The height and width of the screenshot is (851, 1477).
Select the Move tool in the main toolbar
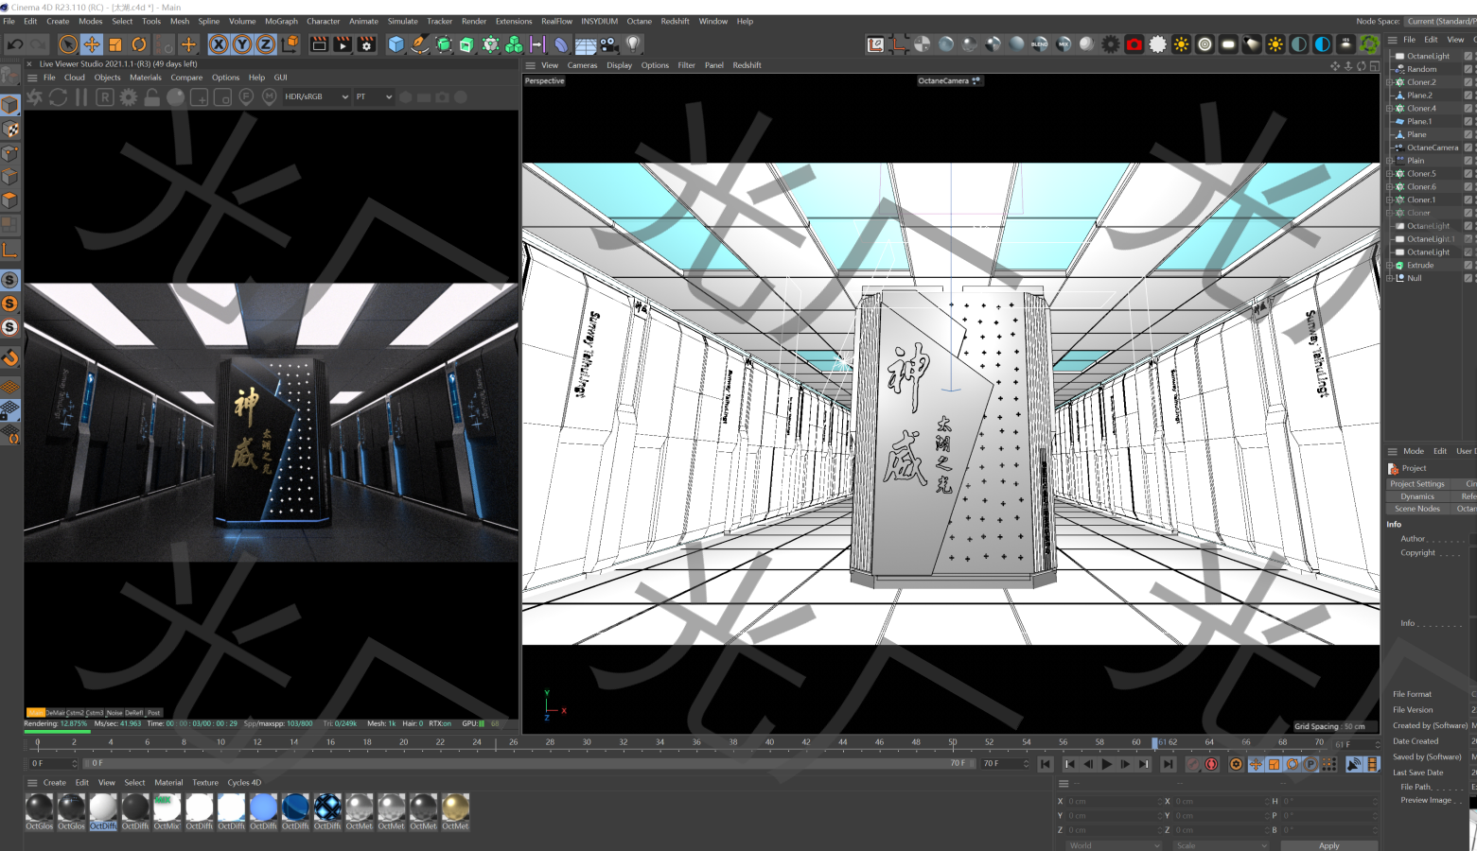pos(90,43)
